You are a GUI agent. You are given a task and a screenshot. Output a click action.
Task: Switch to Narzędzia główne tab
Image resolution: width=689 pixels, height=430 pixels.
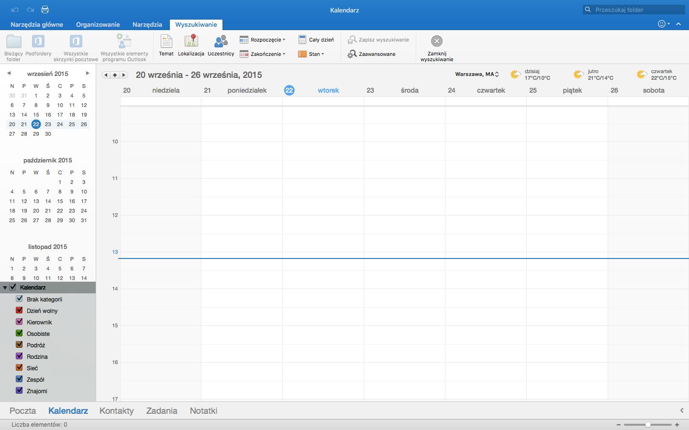click(x=37, y=24)
